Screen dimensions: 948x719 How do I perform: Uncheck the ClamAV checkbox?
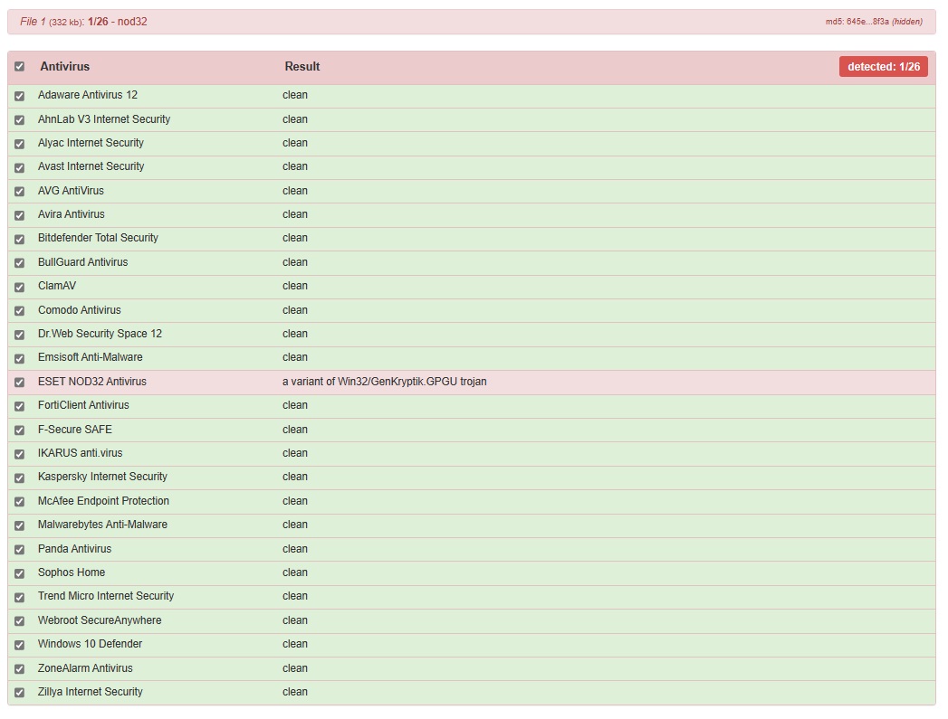(x=19, y=287)
